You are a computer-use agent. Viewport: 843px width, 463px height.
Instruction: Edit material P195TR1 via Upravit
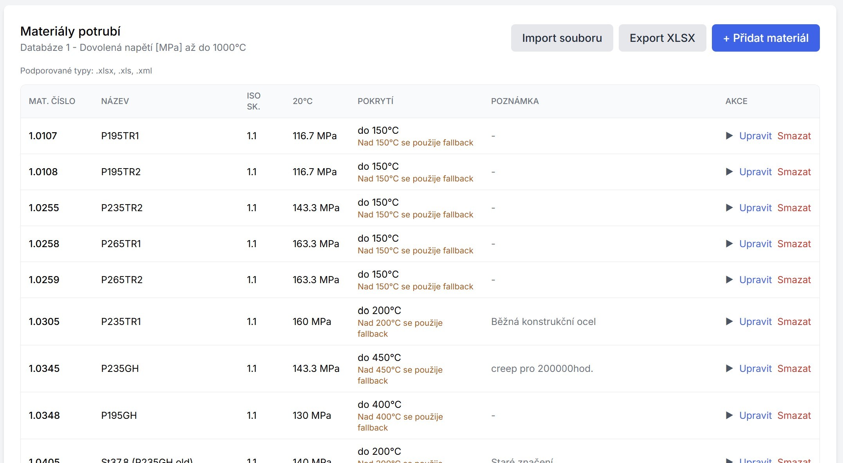(755, 136)
